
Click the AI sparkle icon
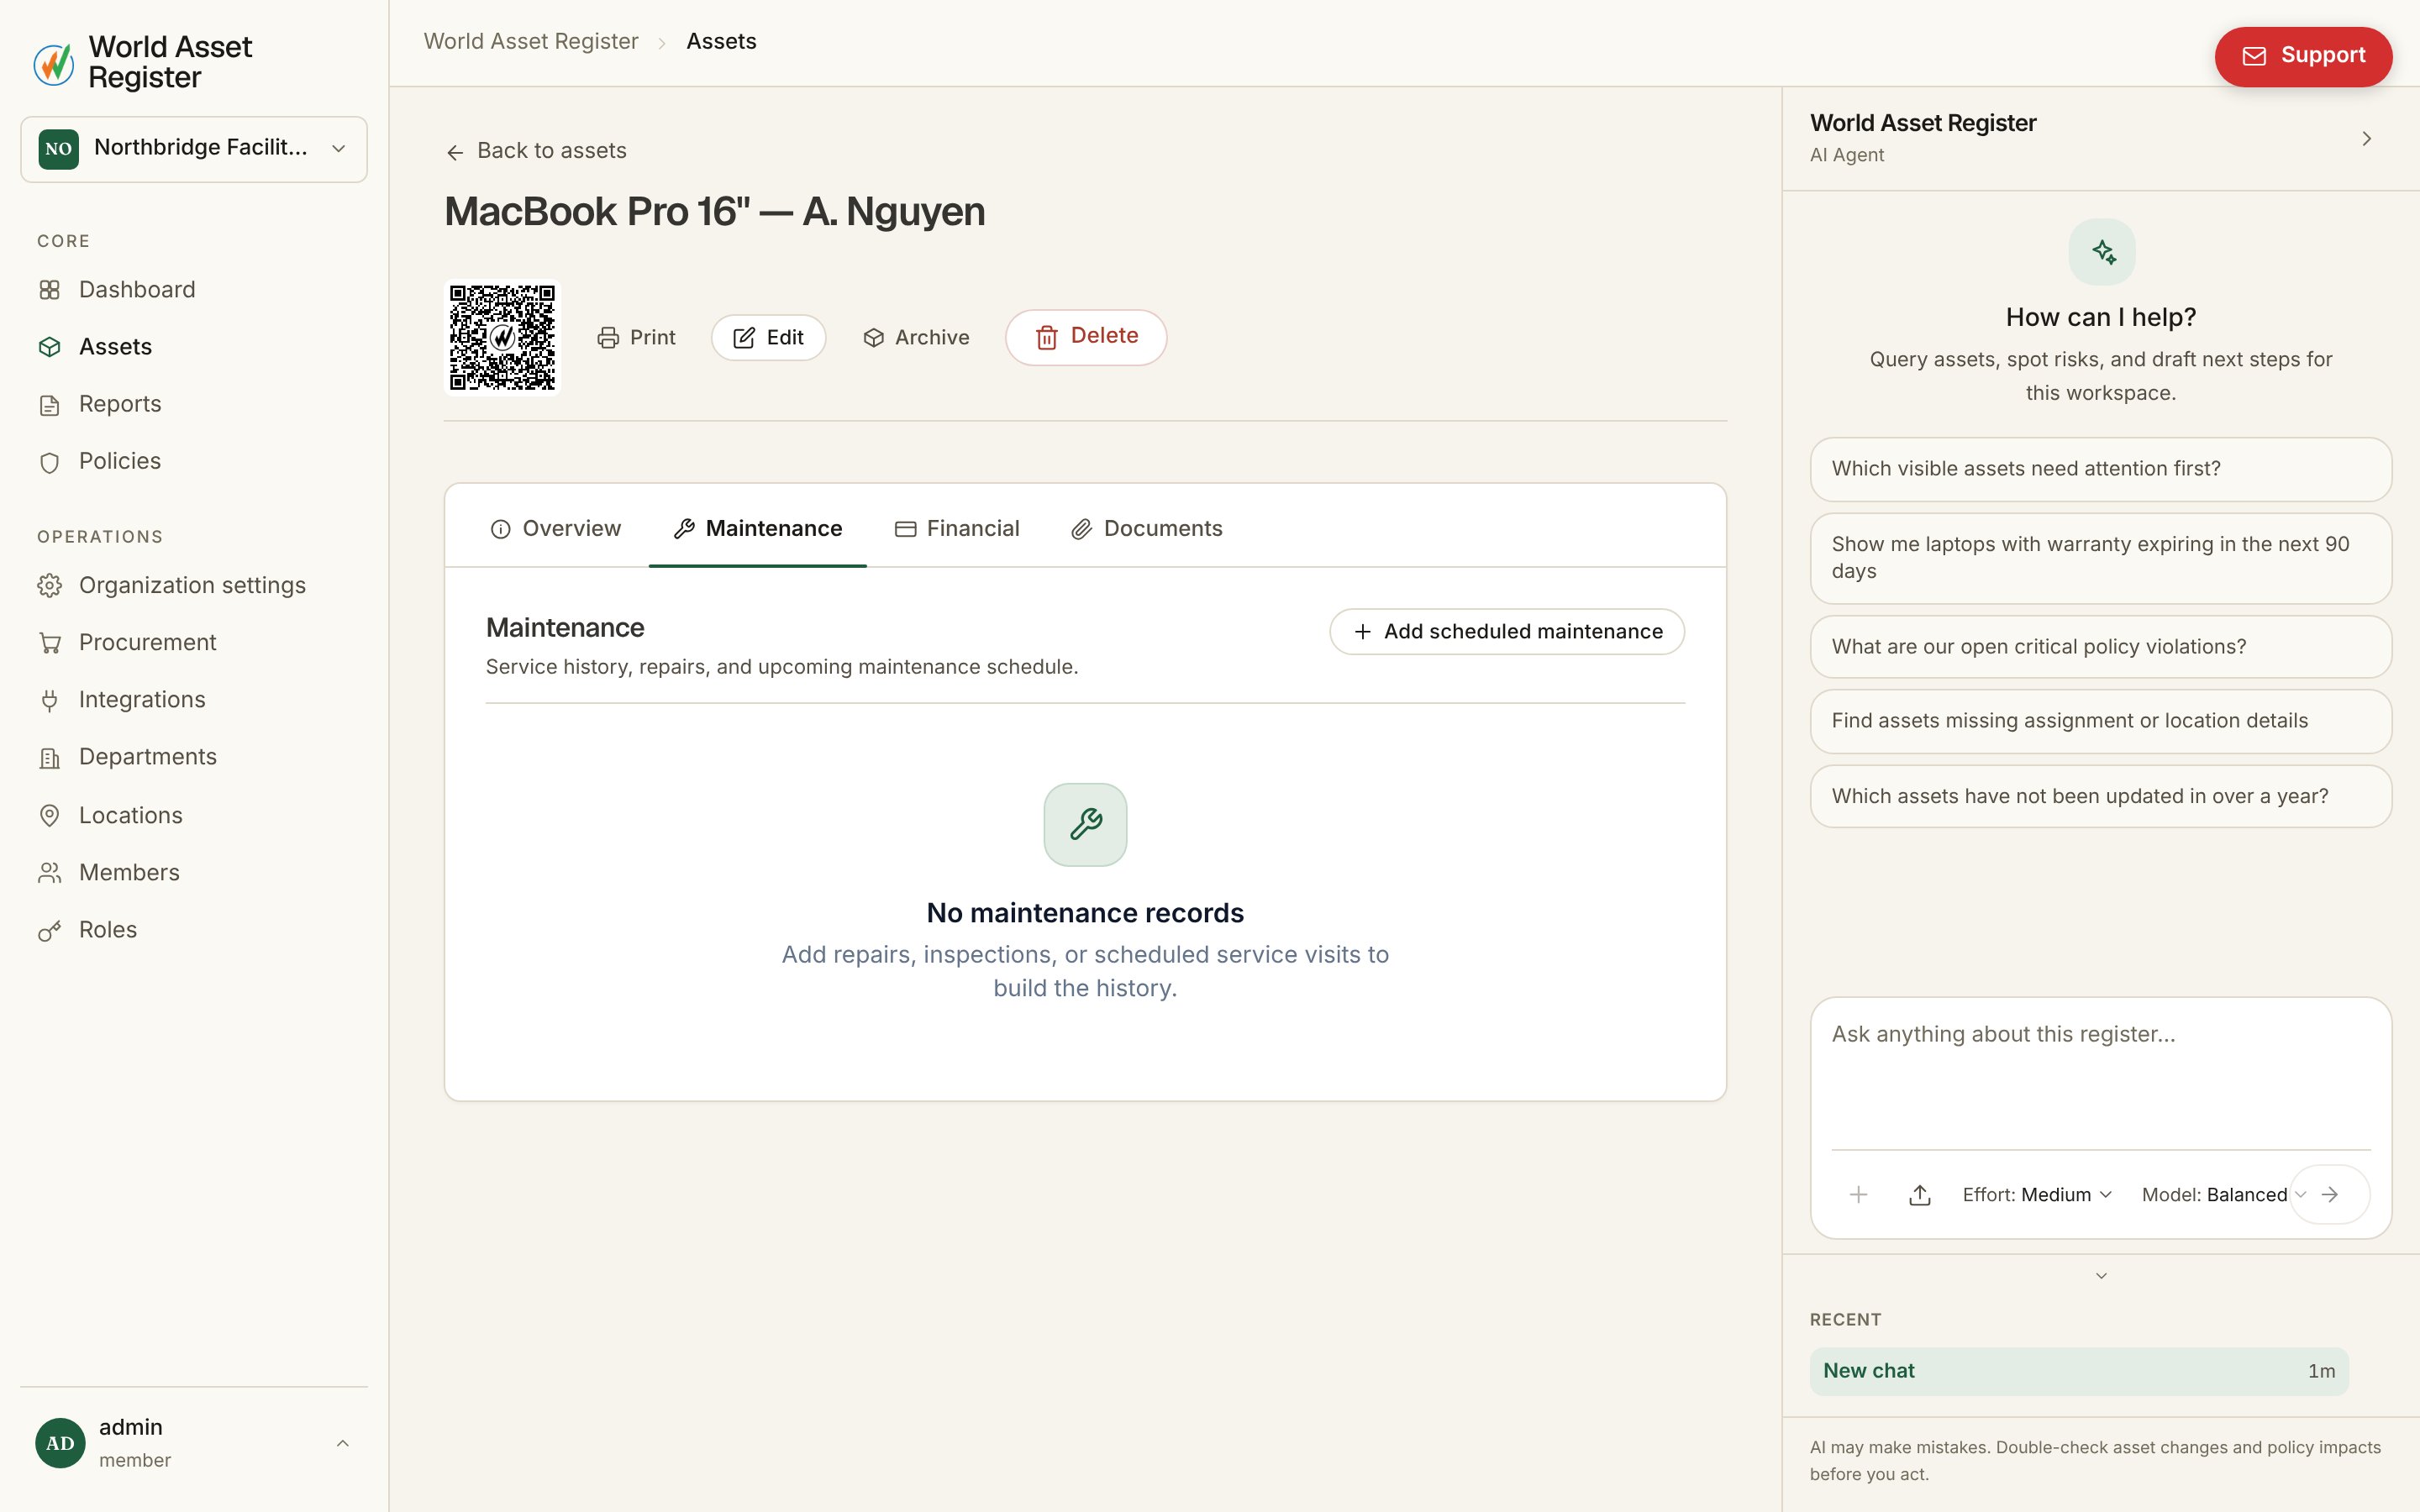[2102, 252]
